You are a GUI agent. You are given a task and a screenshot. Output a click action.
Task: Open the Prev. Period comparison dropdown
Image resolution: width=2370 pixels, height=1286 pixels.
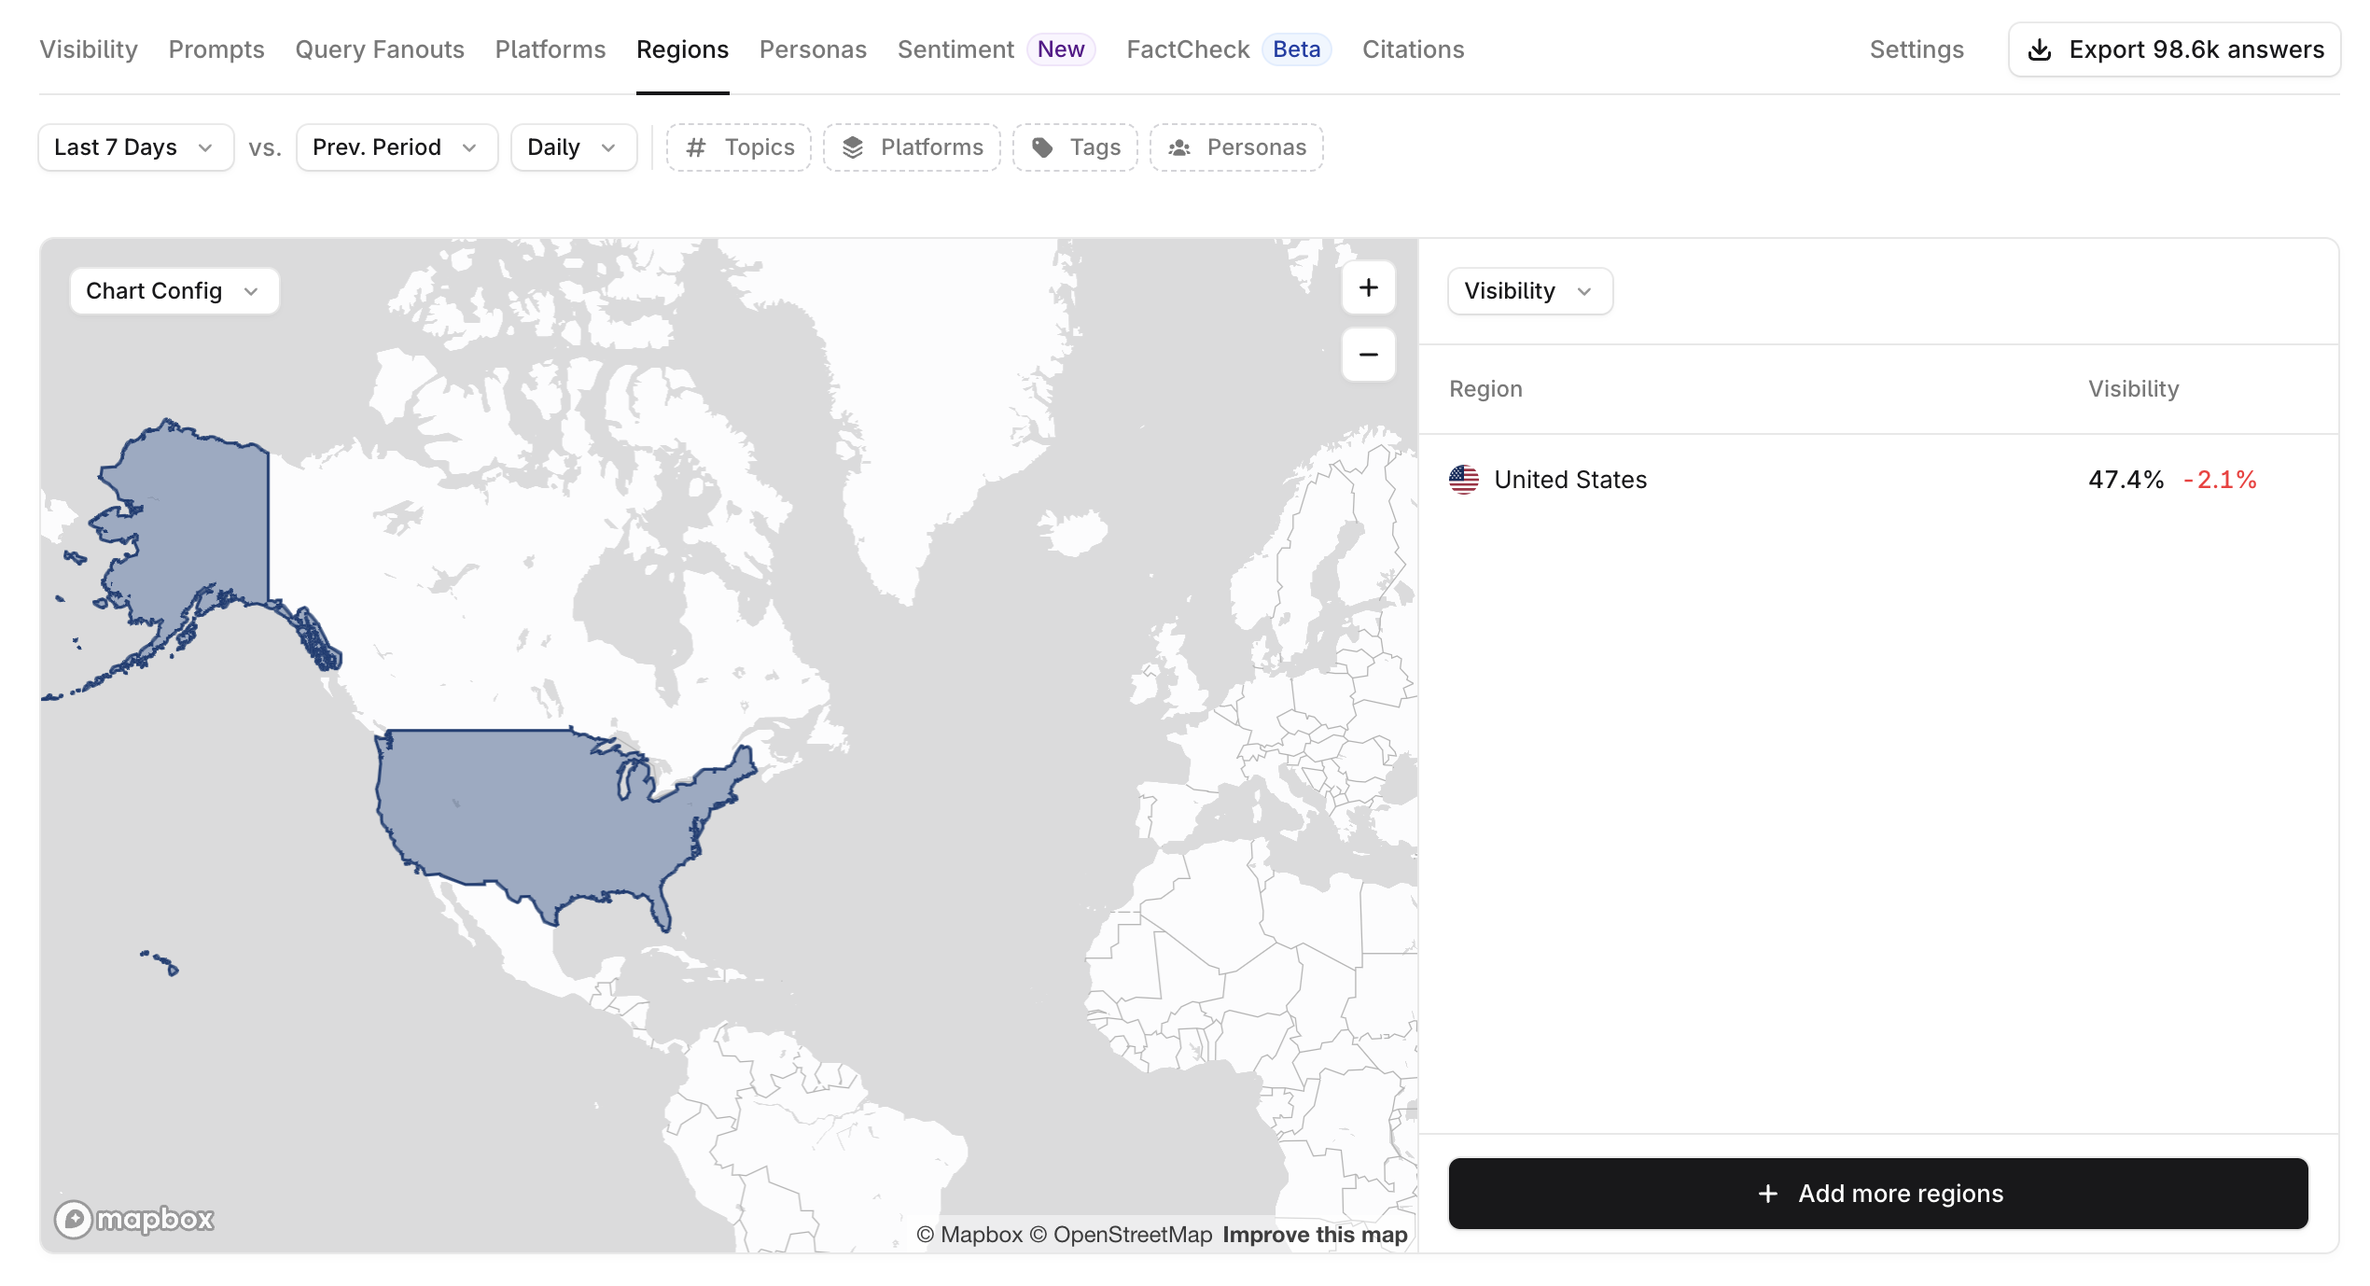point(397,147)
